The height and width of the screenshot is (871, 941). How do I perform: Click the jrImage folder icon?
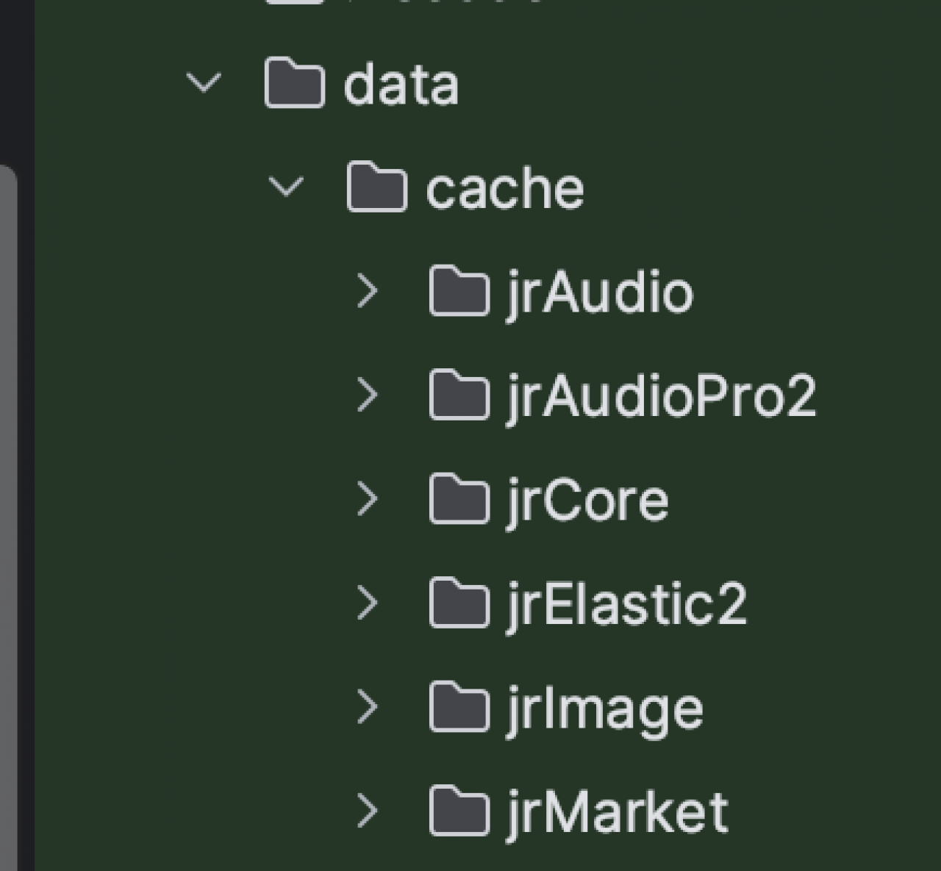[x=459, y=708]
